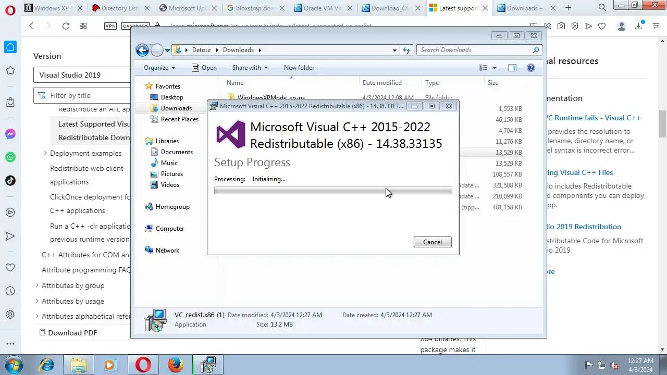Image resolution: width=667 pixels, height=375 pixels.
Task: Click the Downloads breadcrumb in address bar
Action: pyautogui.click(x=238, y=50)
